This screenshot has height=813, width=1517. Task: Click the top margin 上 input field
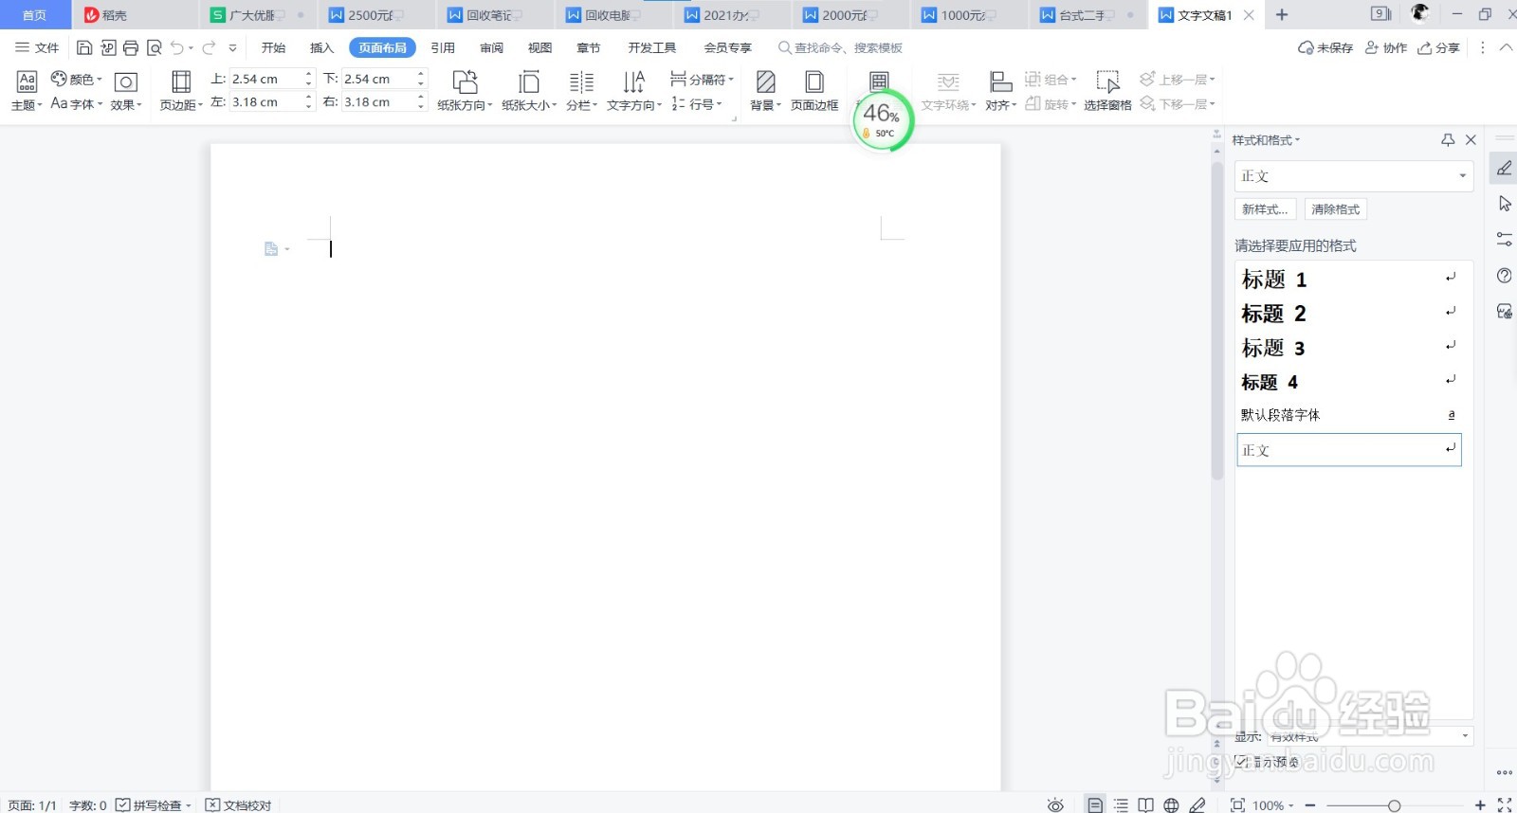(271, 79)
